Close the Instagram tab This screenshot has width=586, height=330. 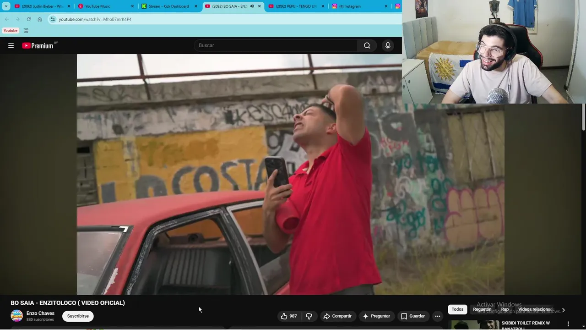(x=386, y=6)
